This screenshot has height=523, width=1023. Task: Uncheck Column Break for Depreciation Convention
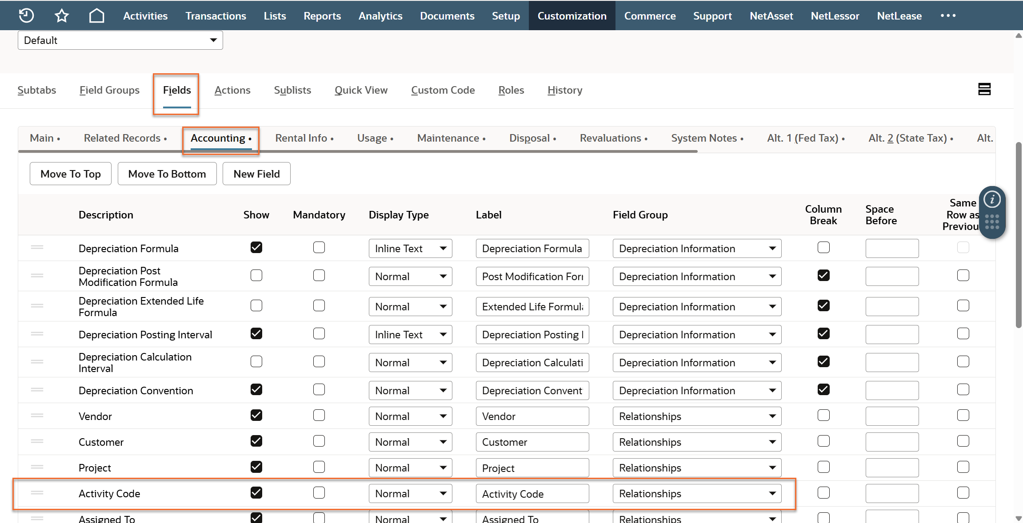(x=823, y=390)
